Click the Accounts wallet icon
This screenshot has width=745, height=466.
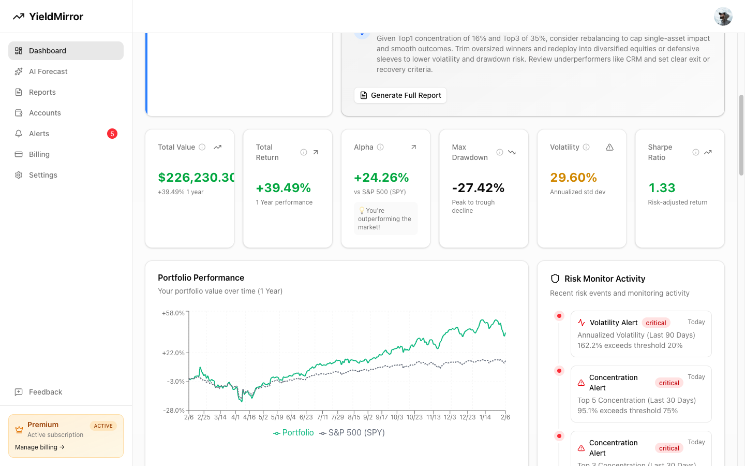click(x=19, y=113)
